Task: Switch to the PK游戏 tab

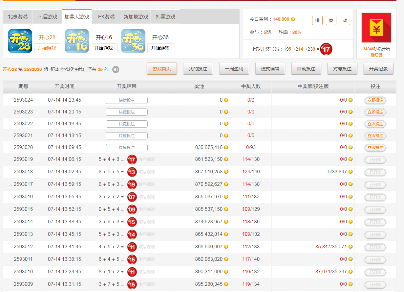Action: coord(106,17)
